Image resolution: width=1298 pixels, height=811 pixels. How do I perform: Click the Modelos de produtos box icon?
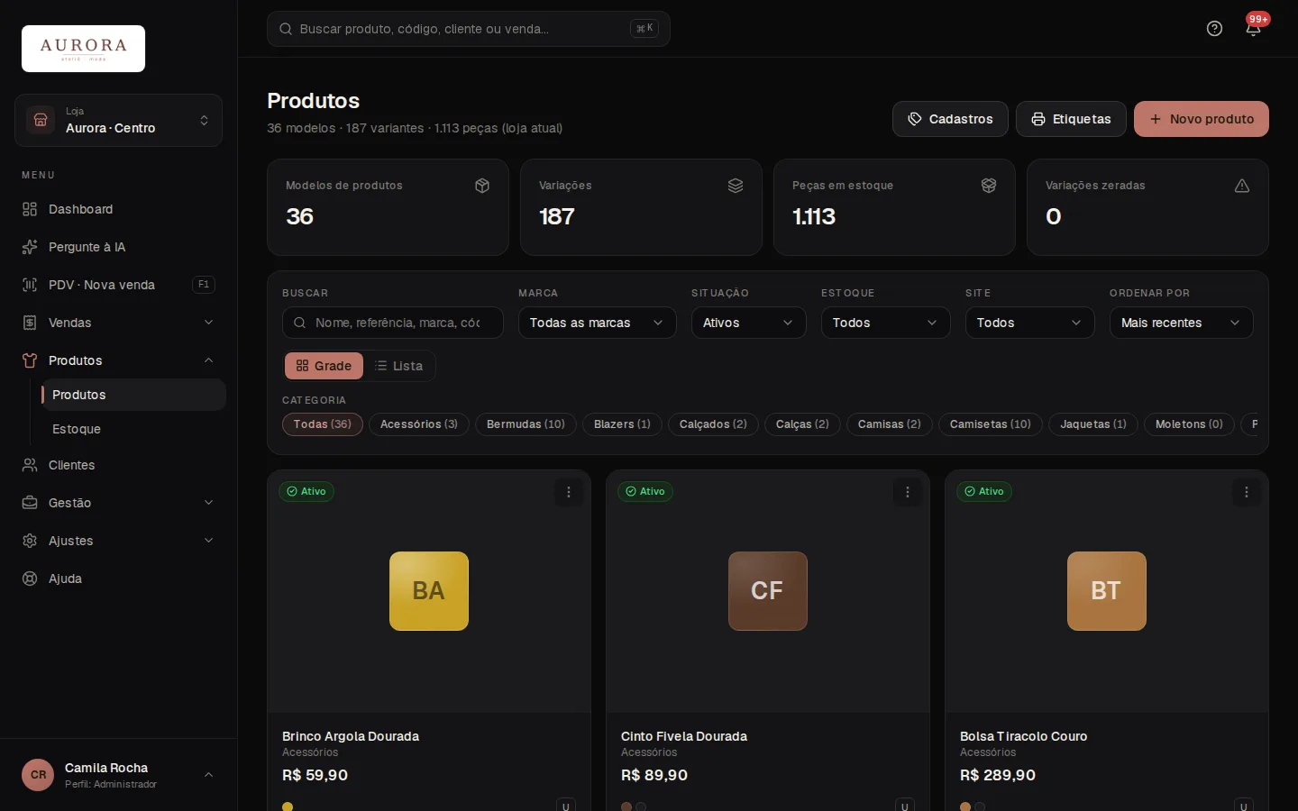[x=482, y=186]
